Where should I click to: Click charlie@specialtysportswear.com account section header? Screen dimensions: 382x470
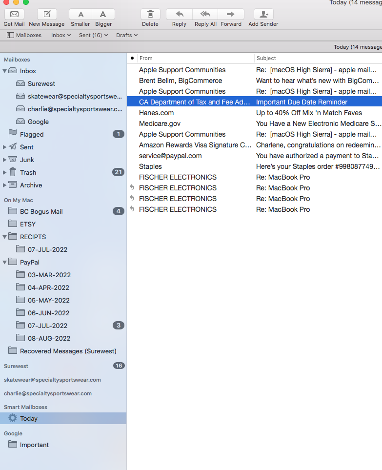[x=48, y=393]
